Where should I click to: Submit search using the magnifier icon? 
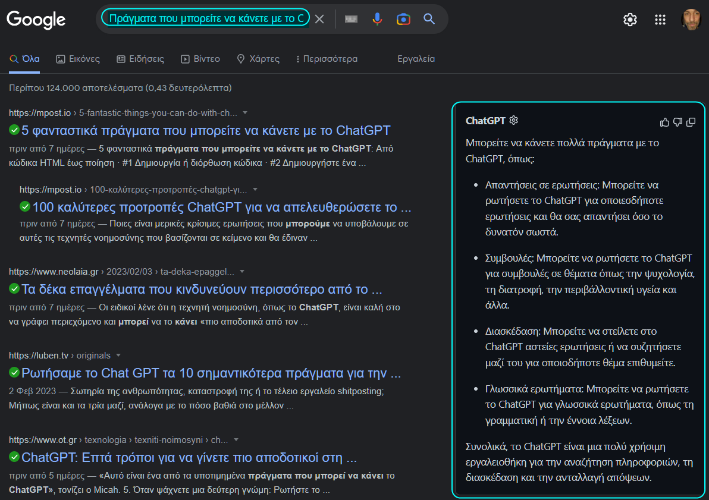coord(429,19)
